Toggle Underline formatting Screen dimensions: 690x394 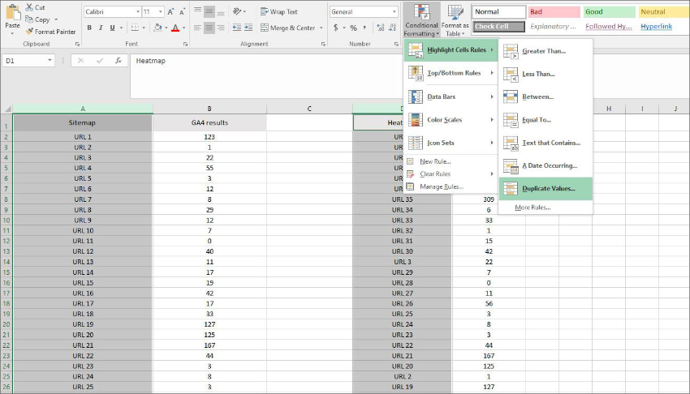tap(112, 28)
